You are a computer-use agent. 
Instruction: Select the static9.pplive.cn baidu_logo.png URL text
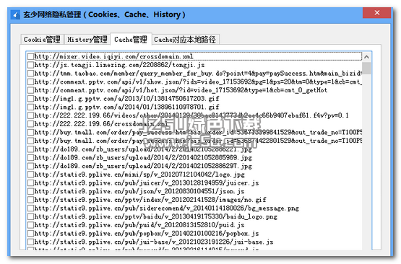(156, 216)
